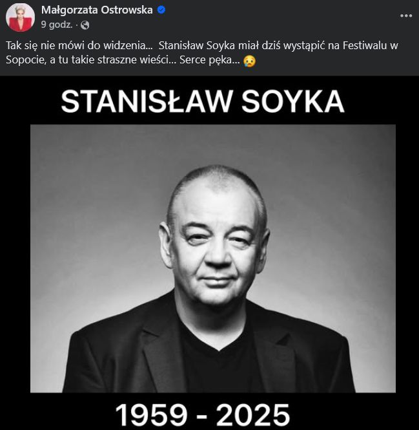Open Małgorzata Ostrowska profile name link

[97, 10]
